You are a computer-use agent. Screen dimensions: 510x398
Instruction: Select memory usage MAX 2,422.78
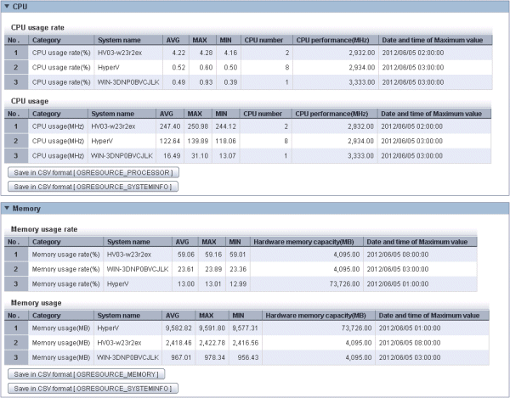[212, 343]
